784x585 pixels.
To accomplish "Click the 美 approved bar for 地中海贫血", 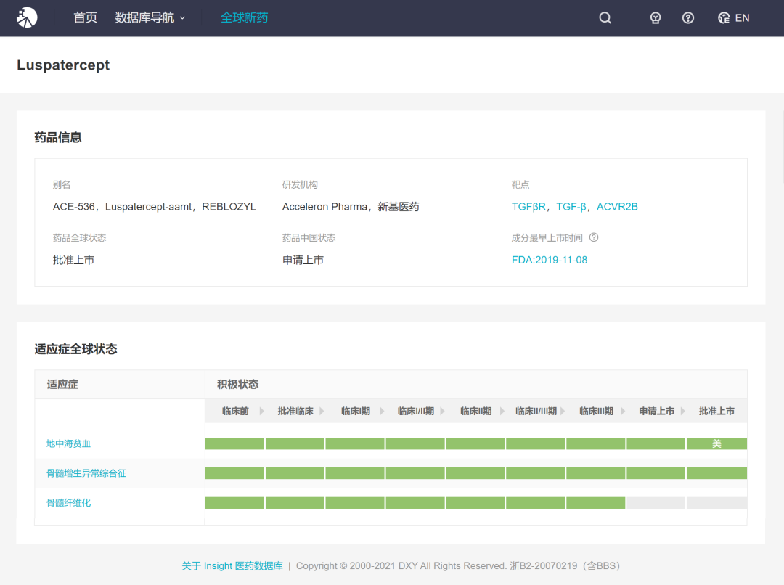I will (716, 443).
